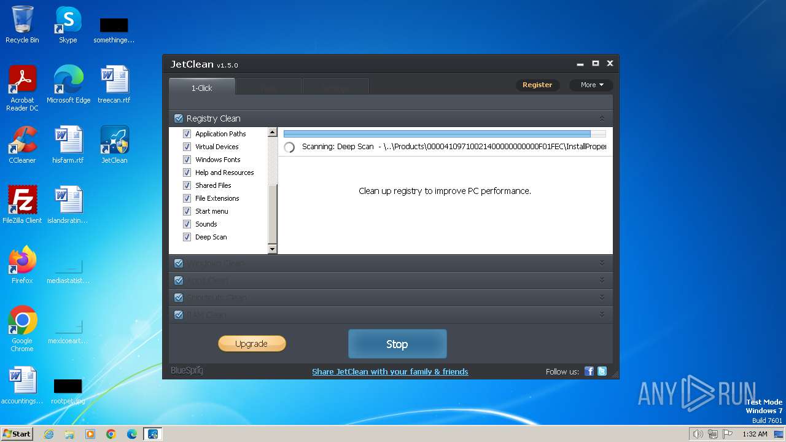The height and width of the screenshot is (442, 786).
Task: Select somethinge... desktop file
Action: 114,31
